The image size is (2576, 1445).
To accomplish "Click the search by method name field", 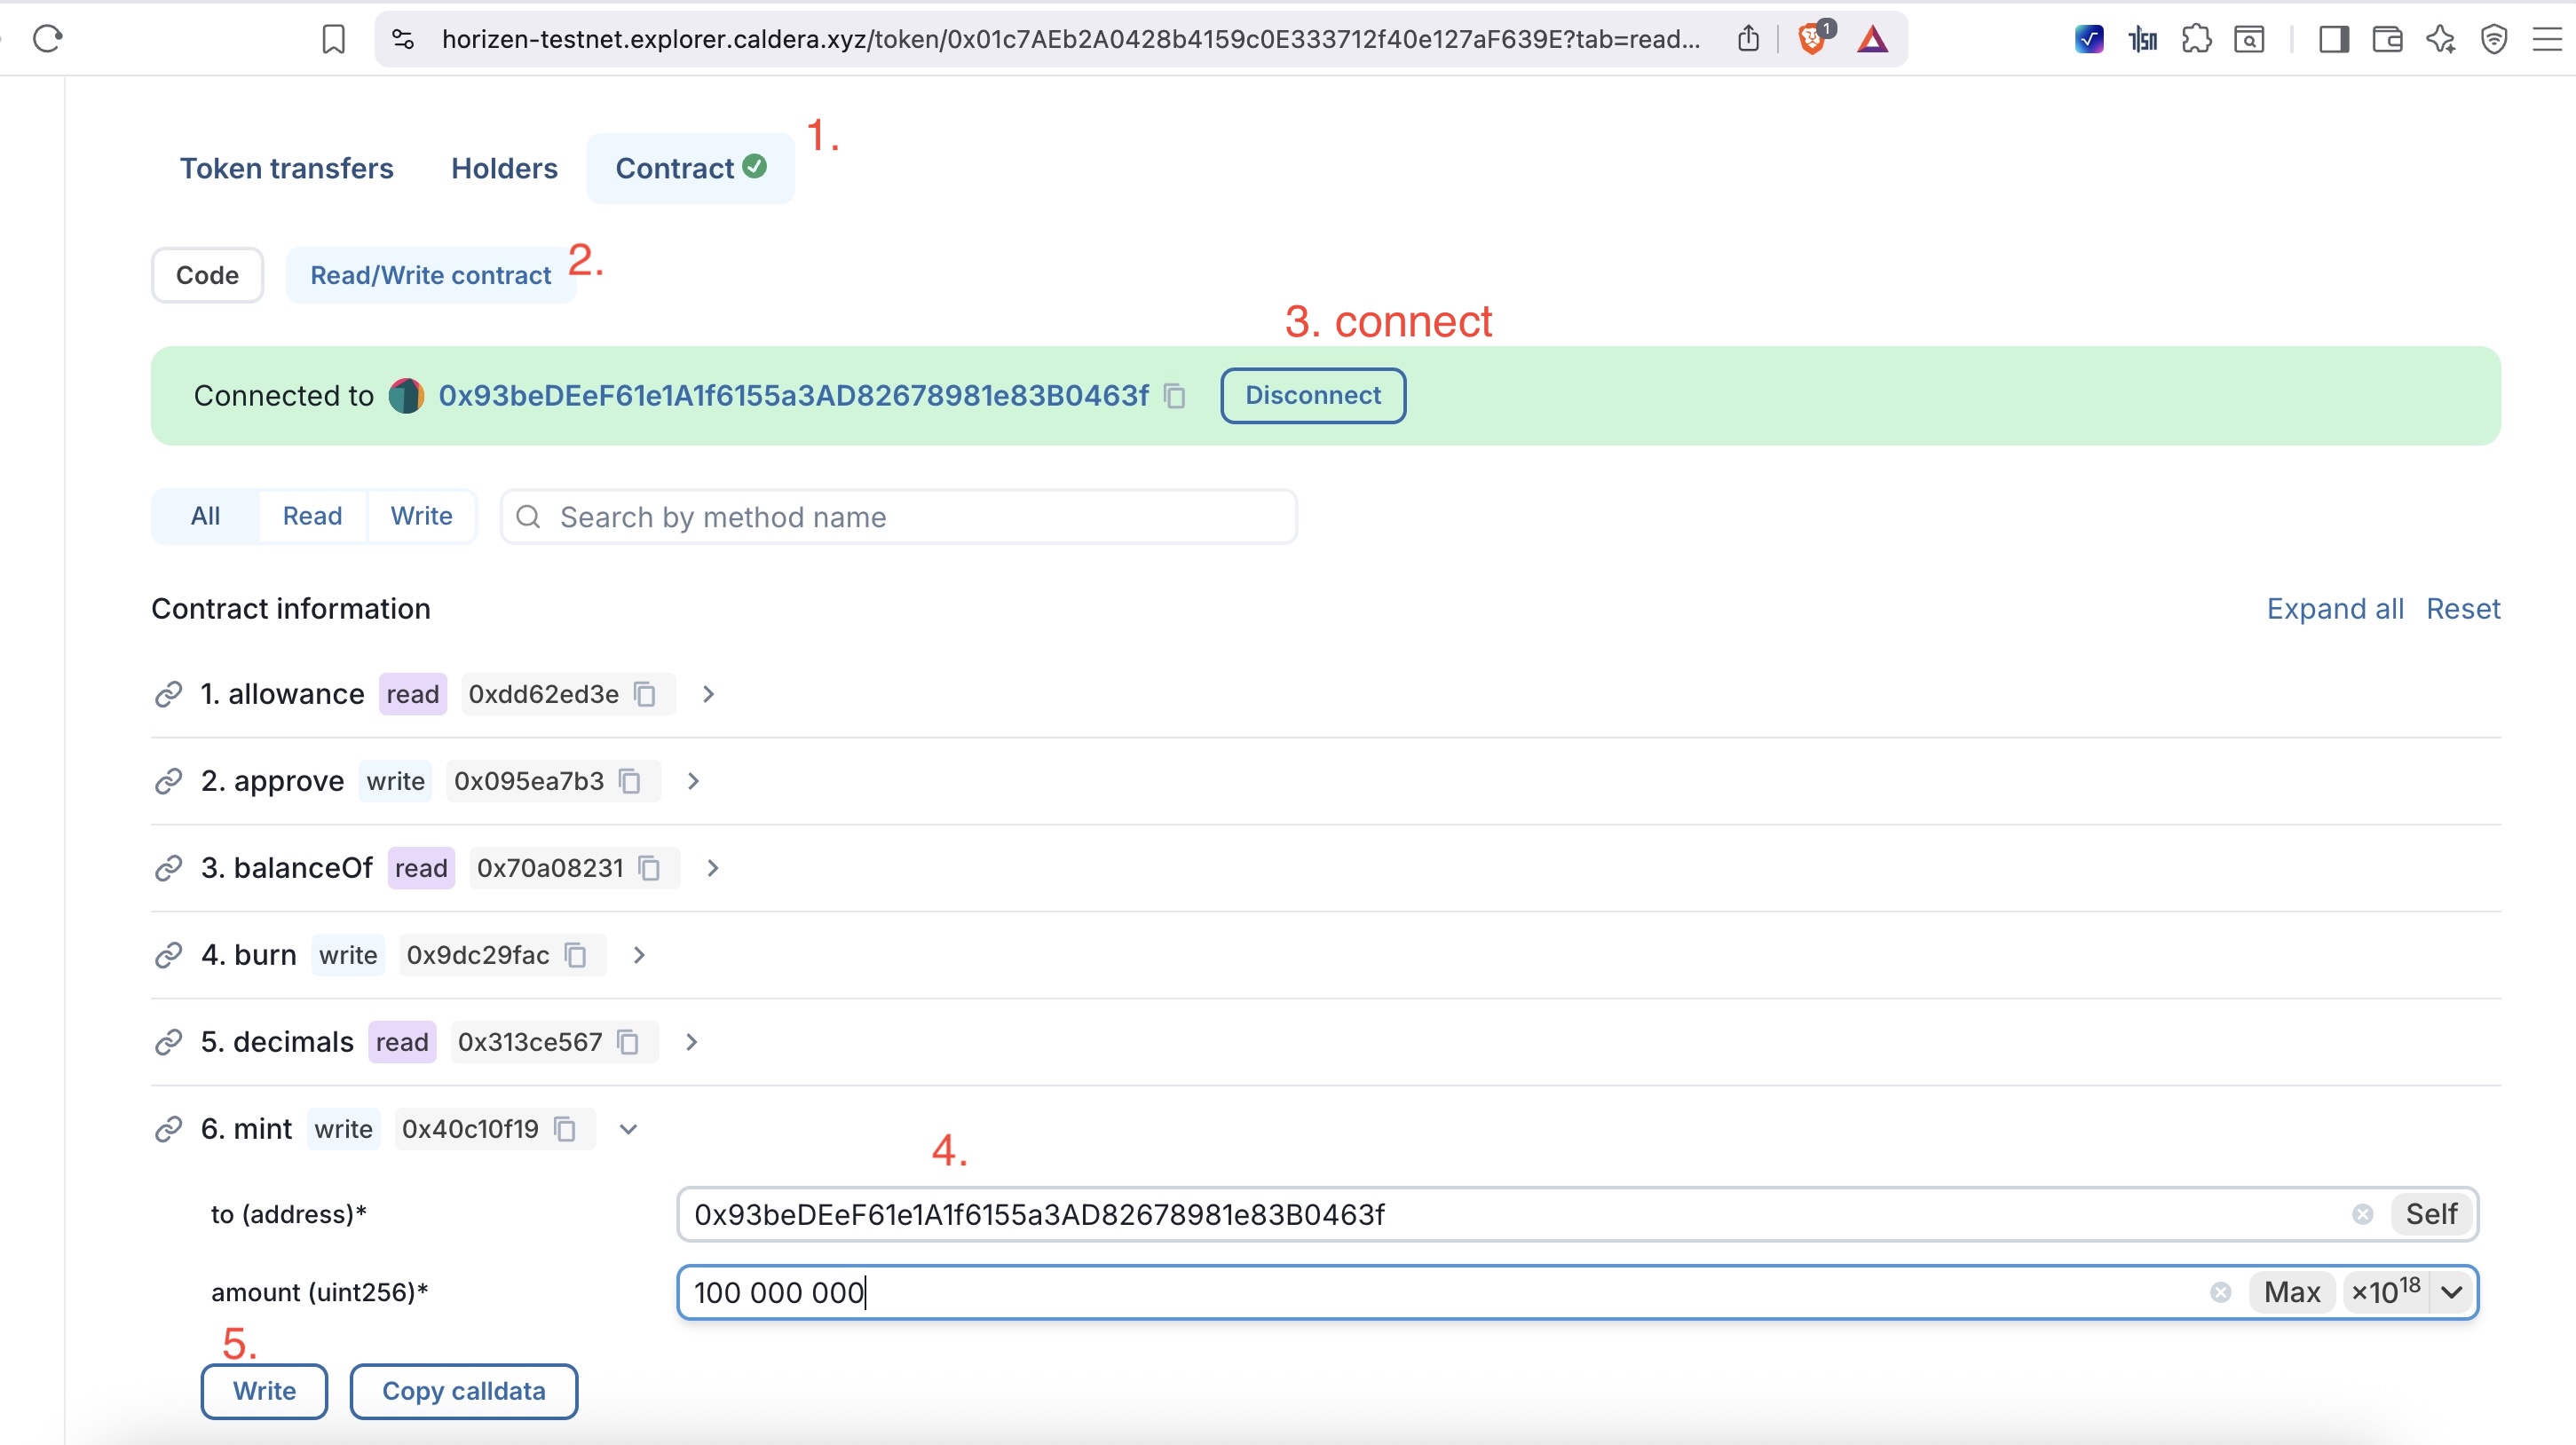I will (898, 516).
